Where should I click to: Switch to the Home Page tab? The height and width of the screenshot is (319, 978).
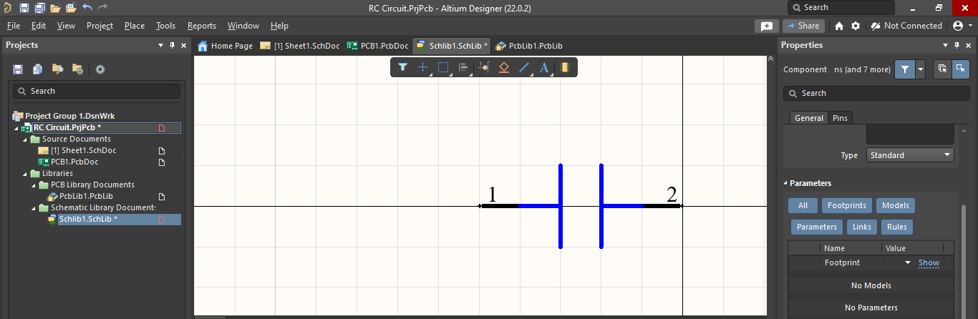225,46
